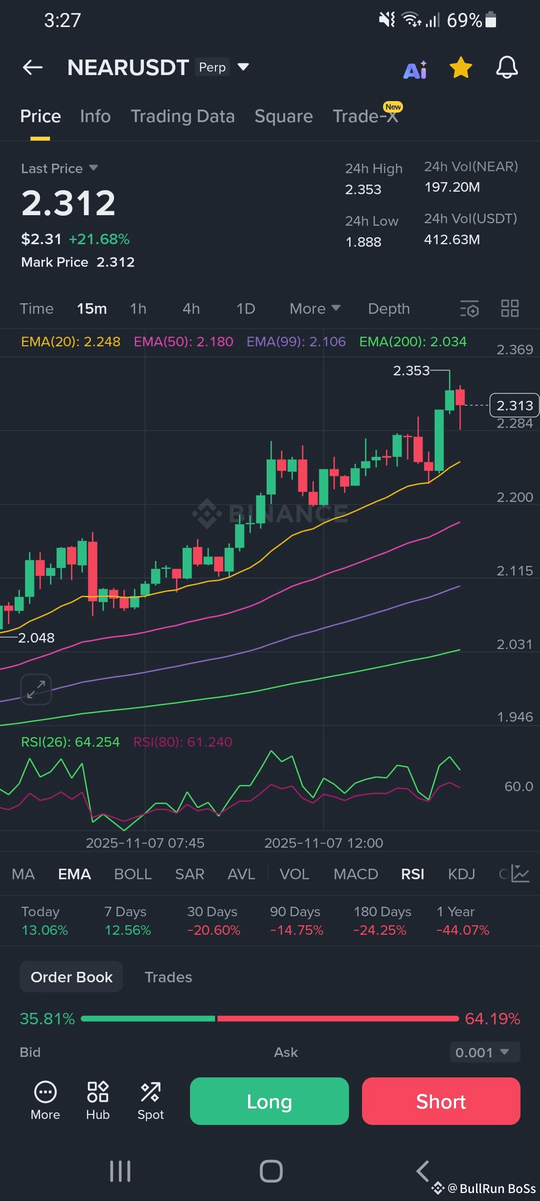Select the Trades tab
This screenshot has height=1201, width=540.
(168, 977)
